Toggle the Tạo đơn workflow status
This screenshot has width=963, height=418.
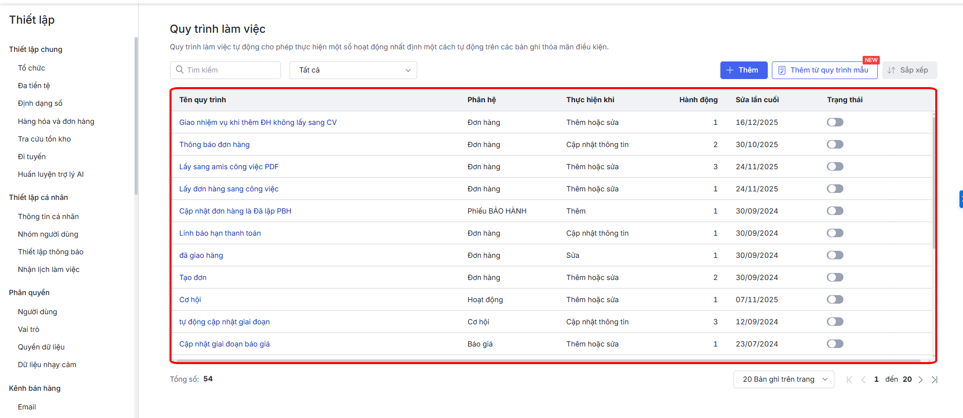[835, 277]
